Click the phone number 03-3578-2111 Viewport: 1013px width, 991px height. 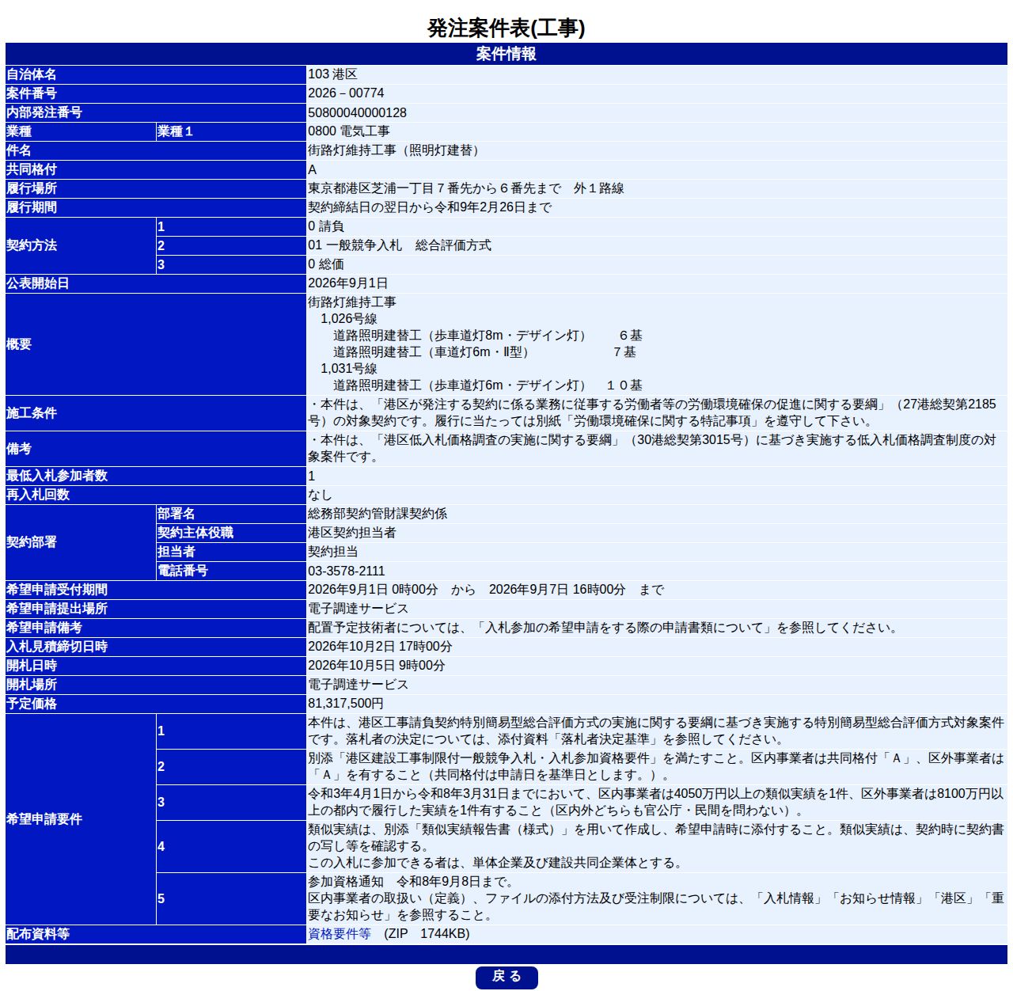pos(347,571)
